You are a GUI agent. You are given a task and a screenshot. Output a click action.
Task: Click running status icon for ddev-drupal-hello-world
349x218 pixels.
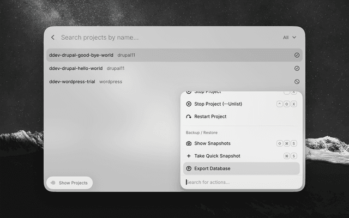[x=297, y=68]
